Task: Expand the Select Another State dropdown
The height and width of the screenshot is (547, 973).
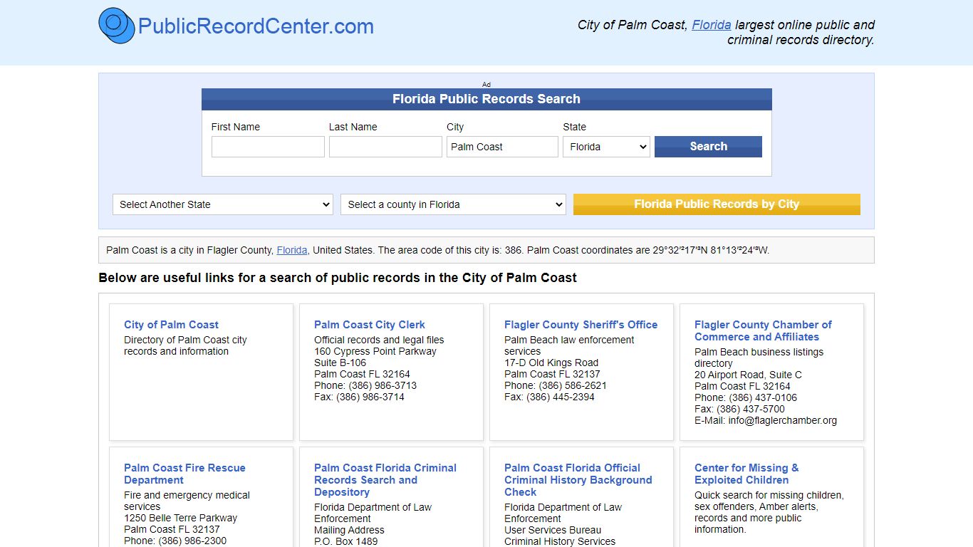Action: [x=223, y=204]
